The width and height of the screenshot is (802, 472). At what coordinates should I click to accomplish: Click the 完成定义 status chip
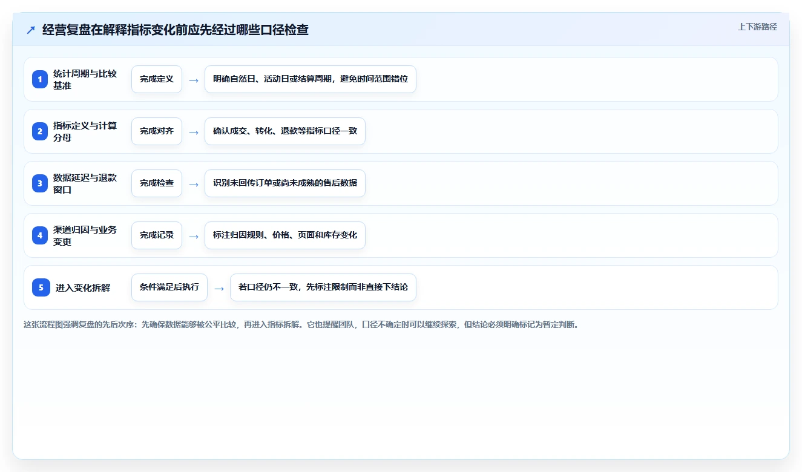pos(157,79)
